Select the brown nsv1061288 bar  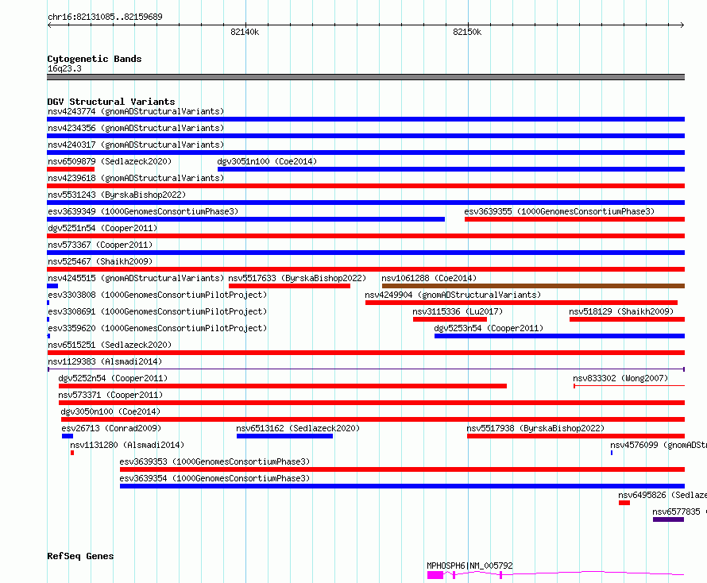click(533, 286)
